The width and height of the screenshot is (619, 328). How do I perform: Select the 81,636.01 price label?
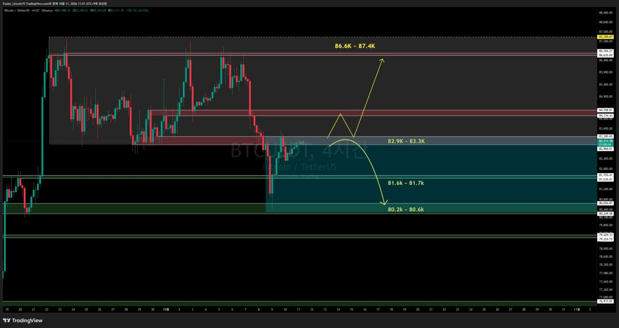605,179
